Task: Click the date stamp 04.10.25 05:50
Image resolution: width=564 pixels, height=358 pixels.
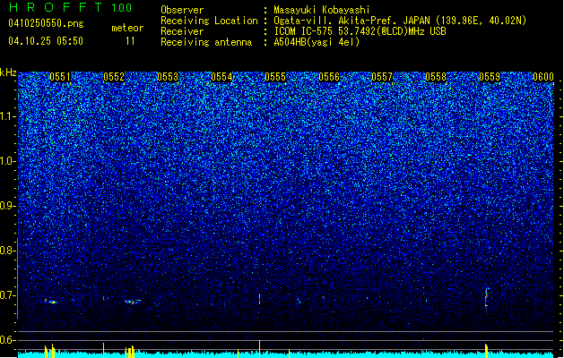Action: tap(46, 41)
